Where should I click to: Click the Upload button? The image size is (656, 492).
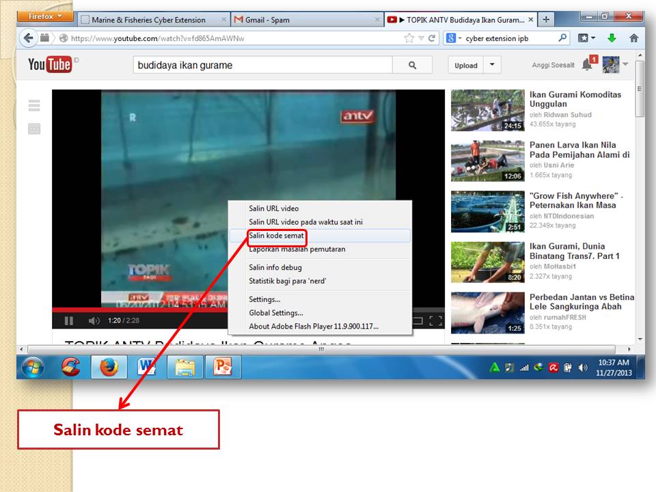pyautogui.click(x=465, y=66)
